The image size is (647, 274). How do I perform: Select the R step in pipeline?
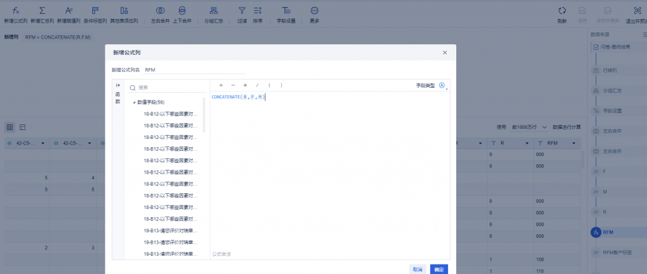point(605,211)
